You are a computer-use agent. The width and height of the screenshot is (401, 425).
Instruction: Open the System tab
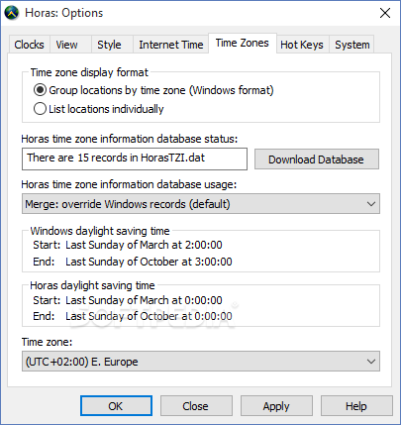tap(351, 45)
